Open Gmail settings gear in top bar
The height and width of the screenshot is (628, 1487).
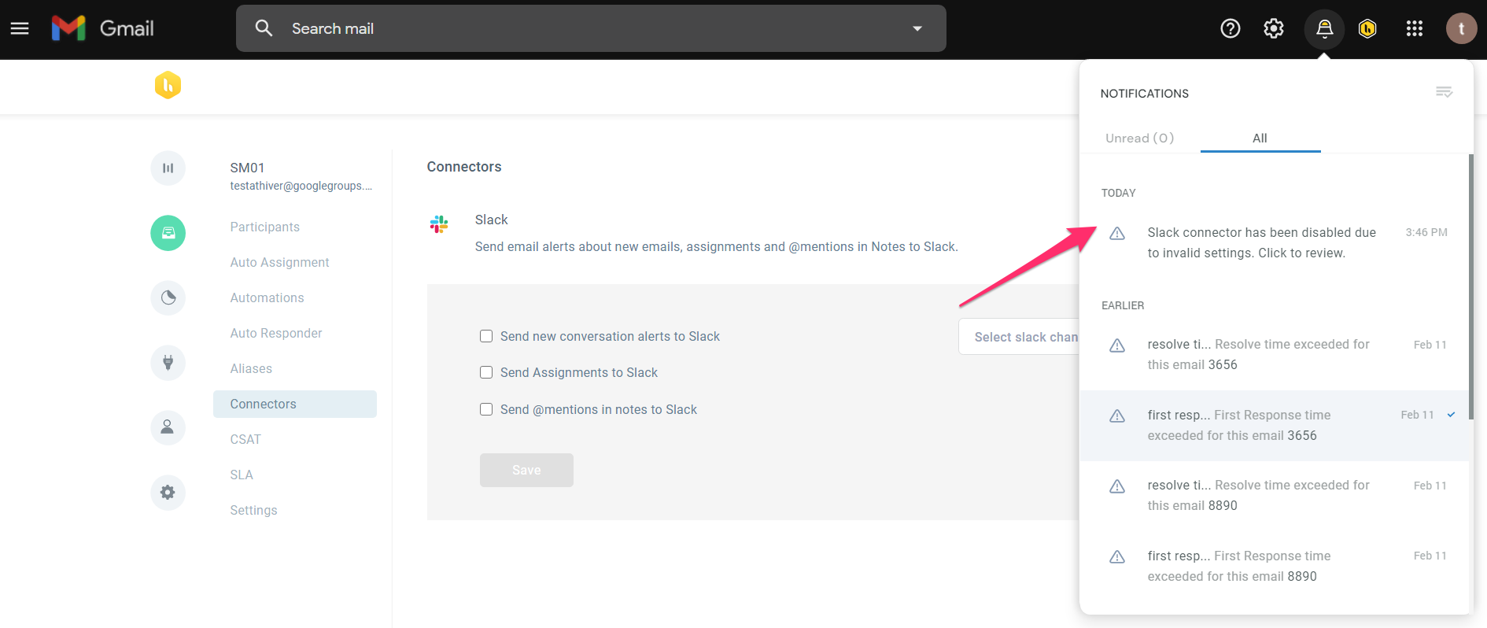tap(1274, 28)
